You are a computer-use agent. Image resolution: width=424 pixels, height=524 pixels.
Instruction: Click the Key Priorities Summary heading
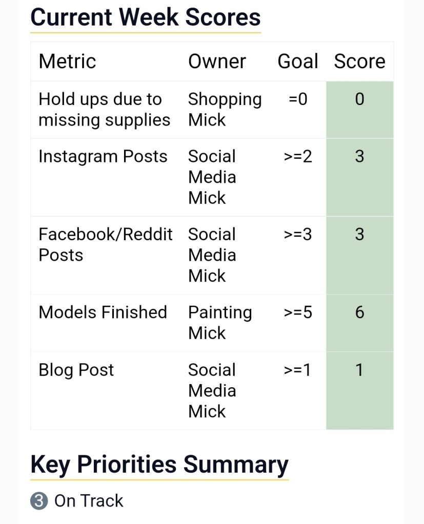pos(159,464)
